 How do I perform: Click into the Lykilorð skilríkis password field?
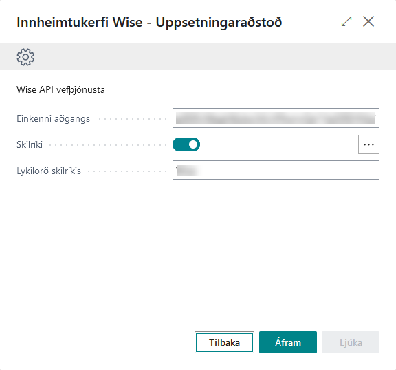click(x=276, y=171)
